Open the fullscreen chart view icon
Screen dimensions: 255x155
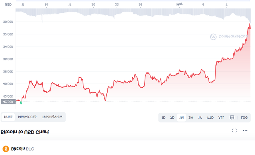[x=234, y=130]
